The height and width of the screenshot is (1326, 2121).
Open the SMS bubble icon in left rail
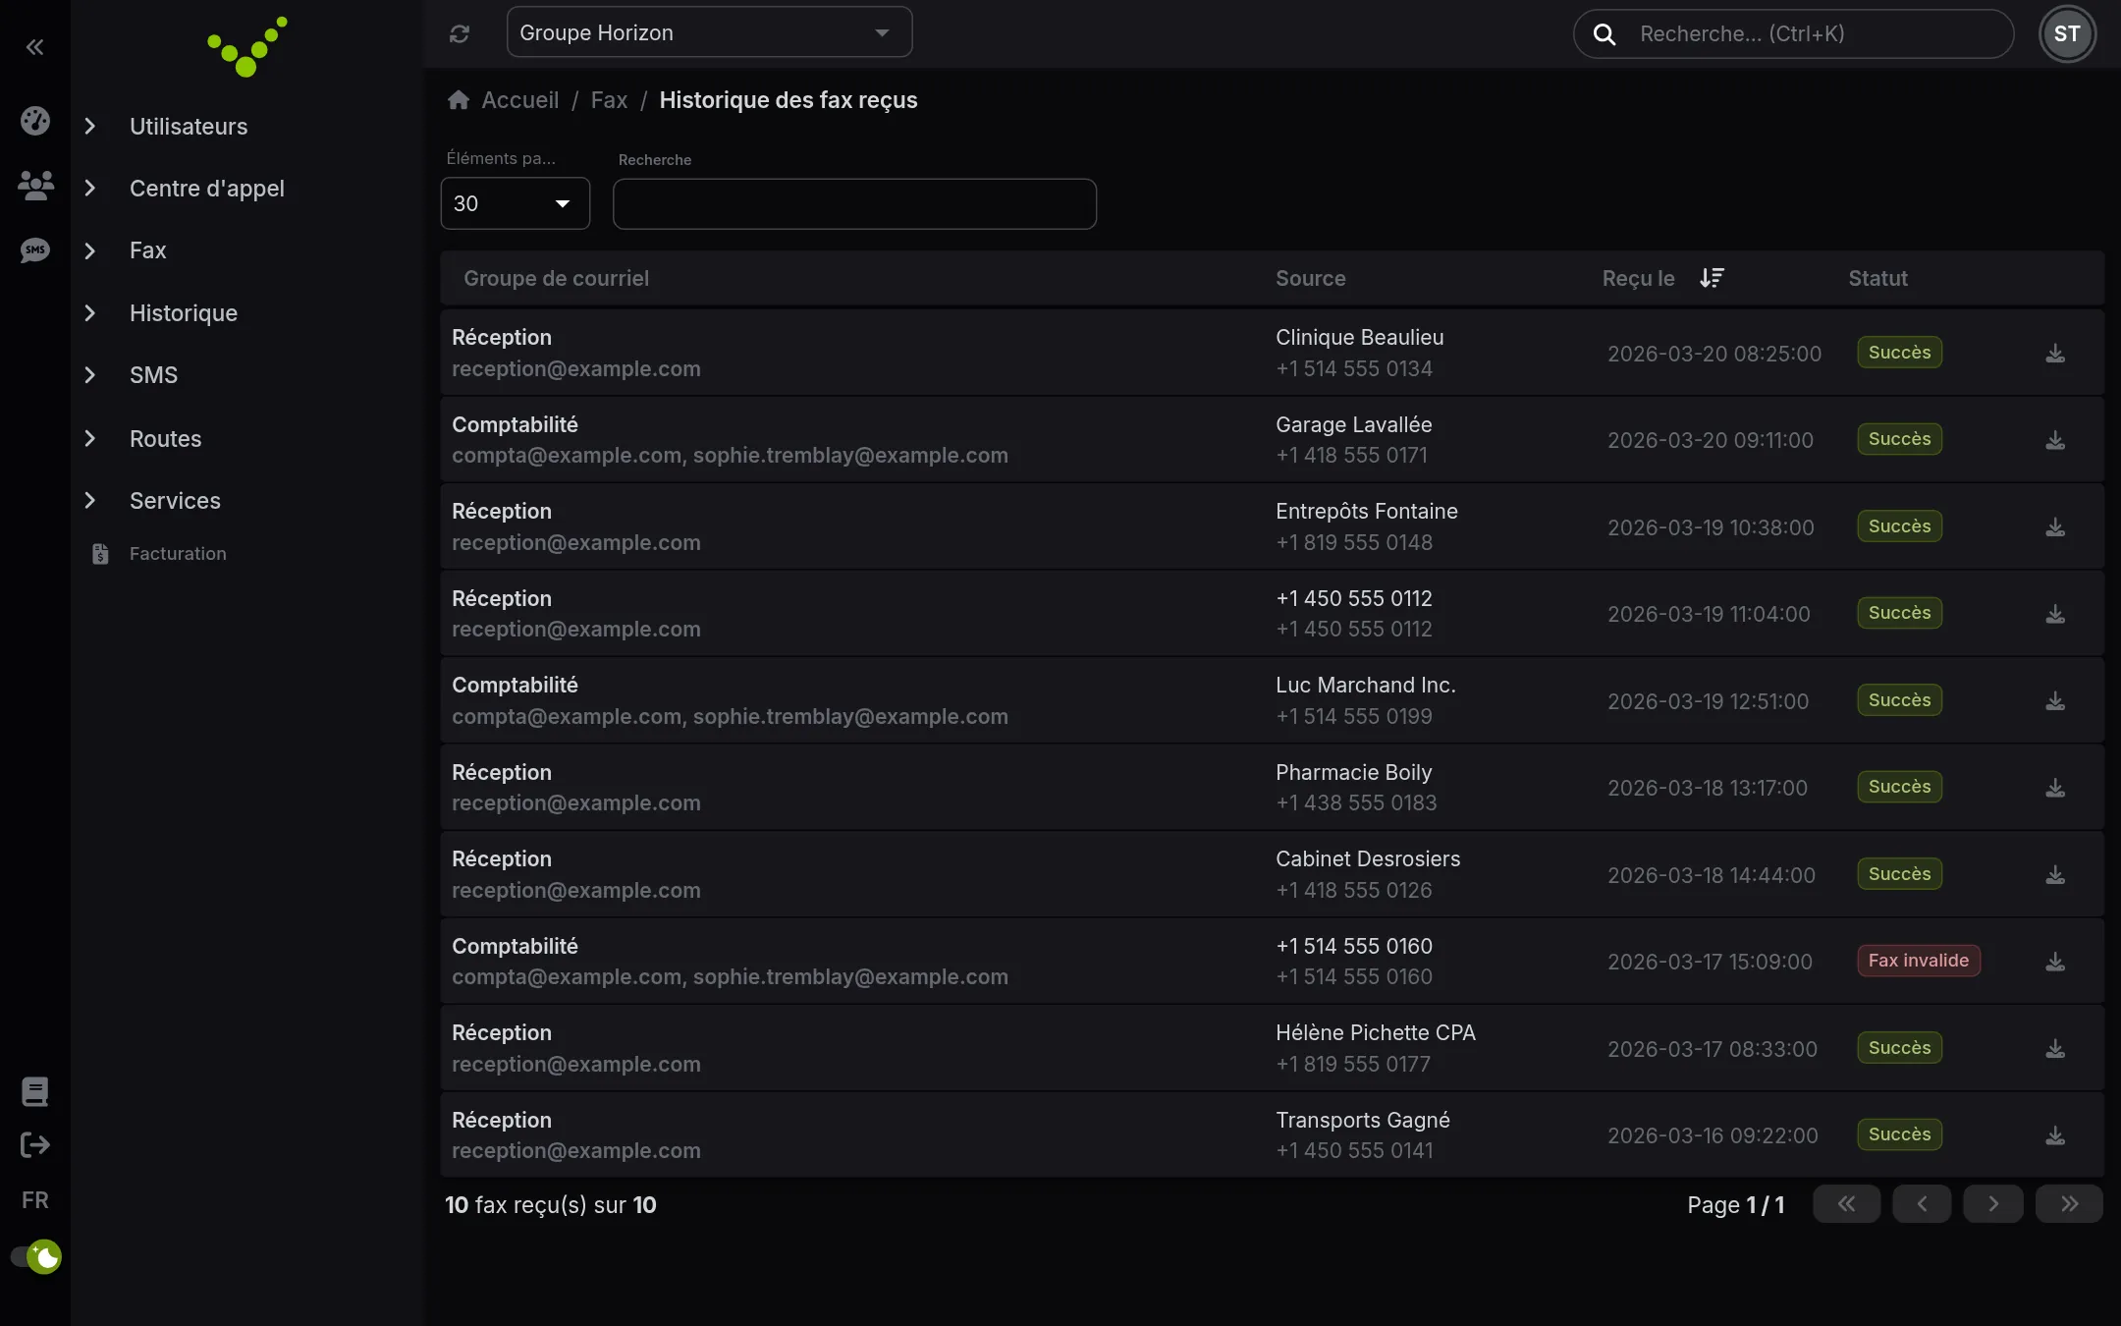[x=35, y=250]
